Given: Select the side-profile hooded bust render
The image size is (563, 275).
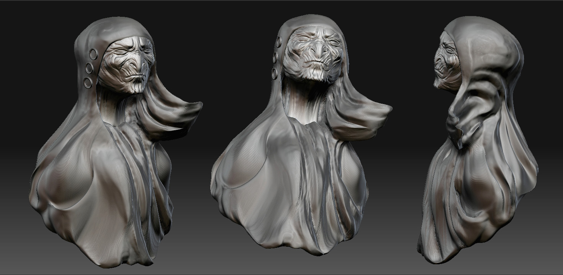Looking at the screenshot, I should point(478,140).
